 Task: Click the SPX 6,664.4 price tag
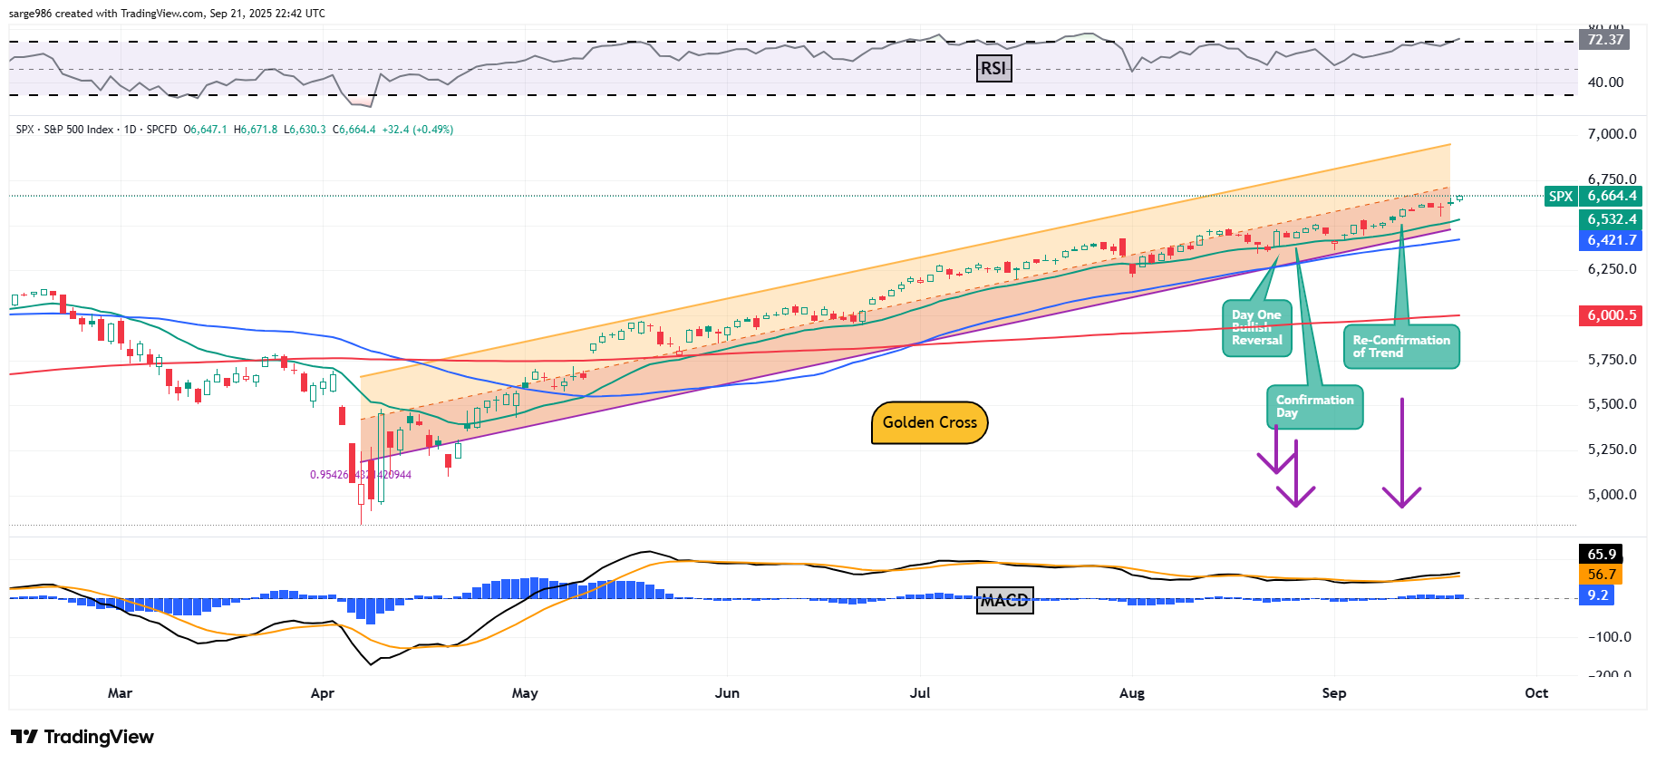point(1593,196)
